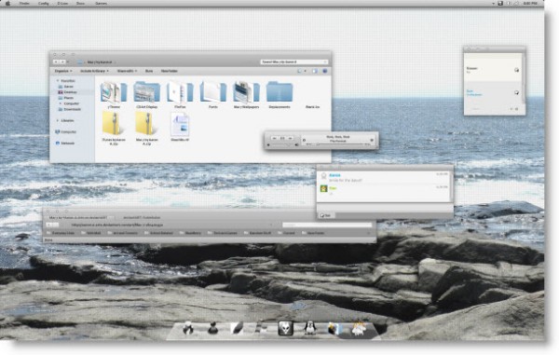Open the Config menu in top bar

[43, 3]
